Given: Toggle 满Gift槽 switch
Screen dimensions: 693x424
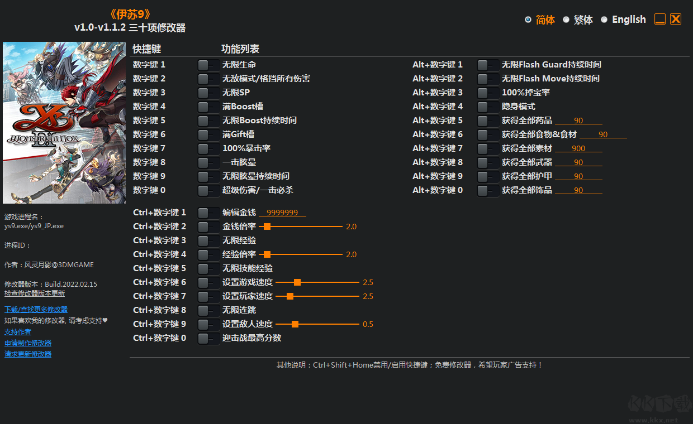Looking at the screenshot, I should pos(208,135).
